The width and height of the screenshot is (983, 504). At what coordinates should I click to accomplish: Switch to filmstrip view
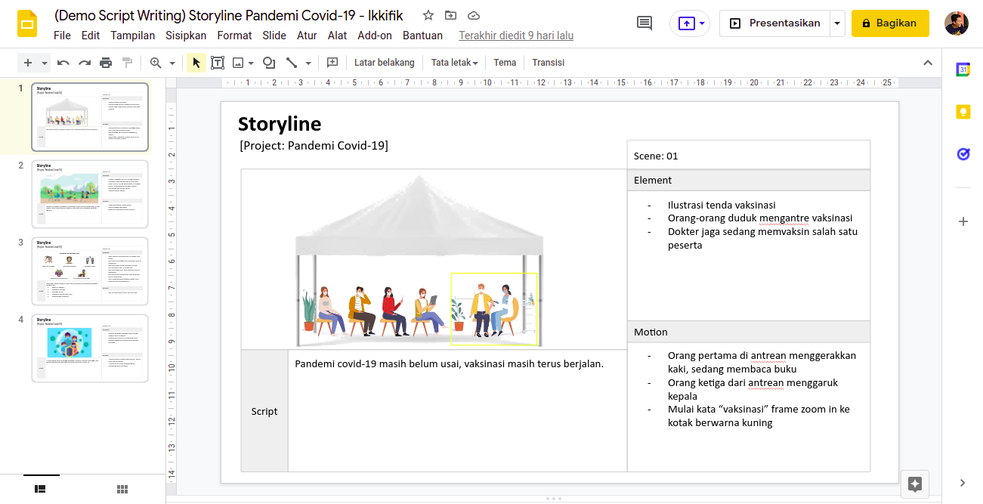(41, 490)
